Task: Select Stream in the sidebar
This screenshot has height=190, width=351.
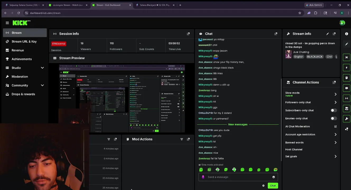Action: click(x=25, y=33)
